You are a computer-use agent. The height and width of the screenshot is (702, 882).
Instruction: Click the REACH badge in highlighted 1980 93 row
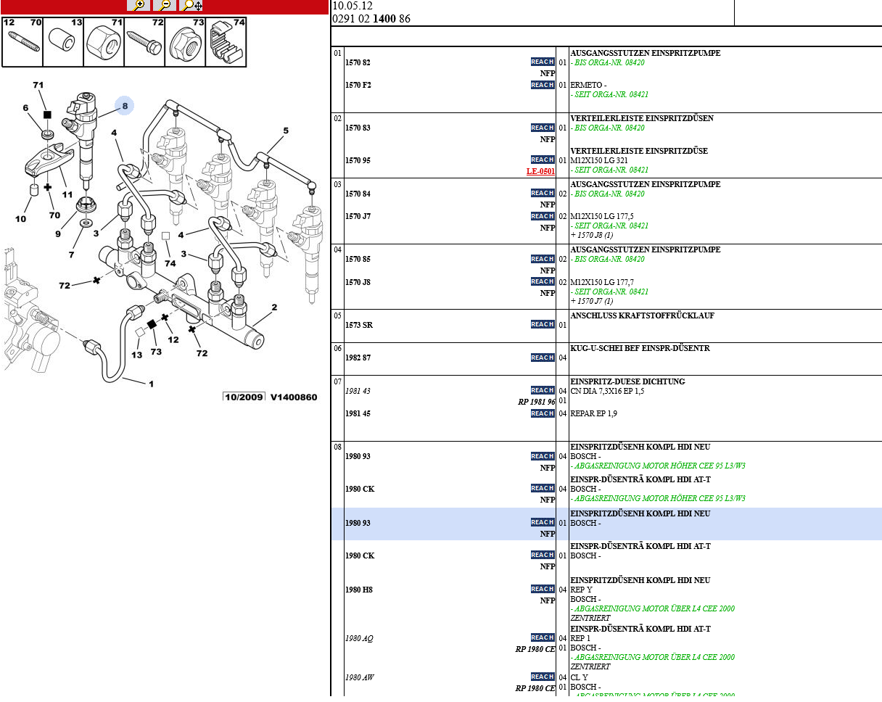(543, 522)
